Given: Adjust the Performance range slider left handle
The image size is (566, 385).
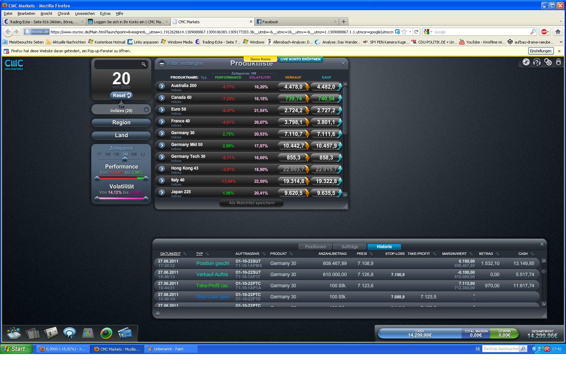Looking at the screenshot, I should (97, 178).
